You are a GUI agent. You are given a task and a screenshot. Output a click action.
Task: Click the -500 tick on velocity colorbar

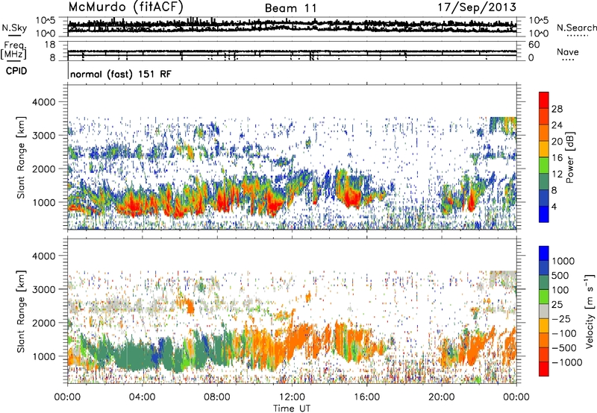563,347
